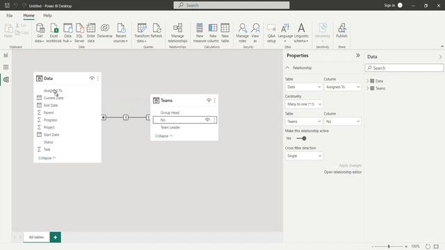Collapse the Relationship section
Viewport: 445px width, 250px height.
[287, 68]
